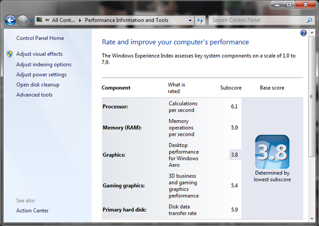The image size is (319, 226).
Task: Go to All Control Panel Items breadcrumb
Action: click(x=63, y=20)
